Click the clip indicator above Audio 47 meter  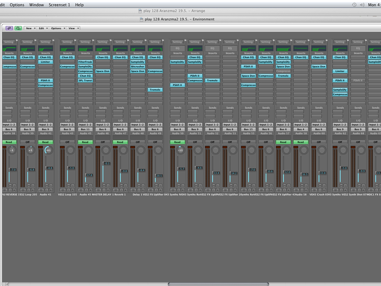pos(115,147)
